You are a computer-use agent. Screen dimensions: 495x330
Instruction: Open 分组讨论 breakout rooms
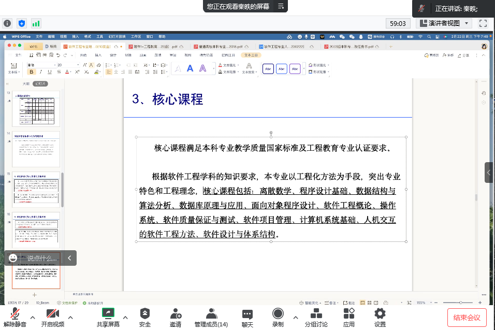(316, 317)
